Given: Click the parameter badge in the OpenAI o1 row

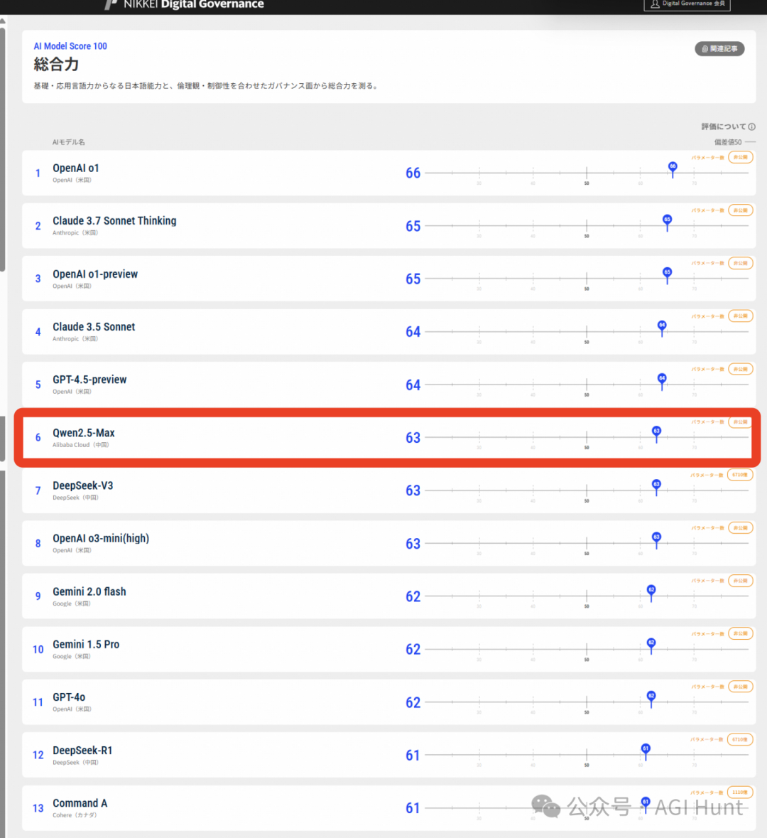Looking at the screenshot, I should [x=740, y=157].
